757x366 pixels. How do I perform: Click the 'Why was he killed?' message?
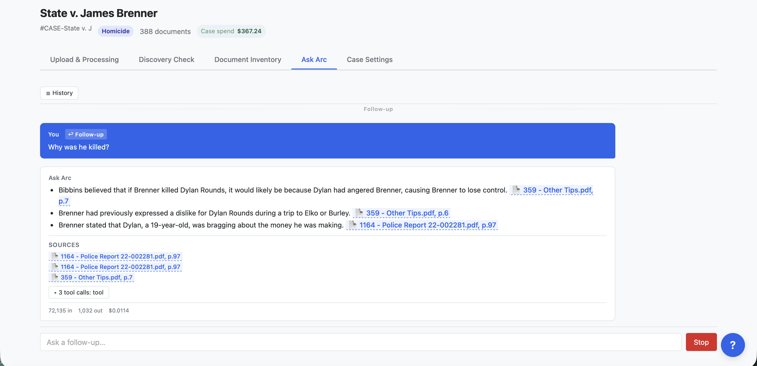tap(78, 147)
